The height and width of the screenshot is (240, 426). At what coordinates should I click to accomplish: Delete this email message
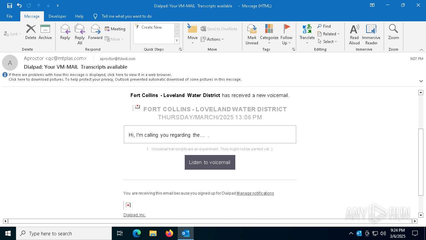tap(31, 32)
